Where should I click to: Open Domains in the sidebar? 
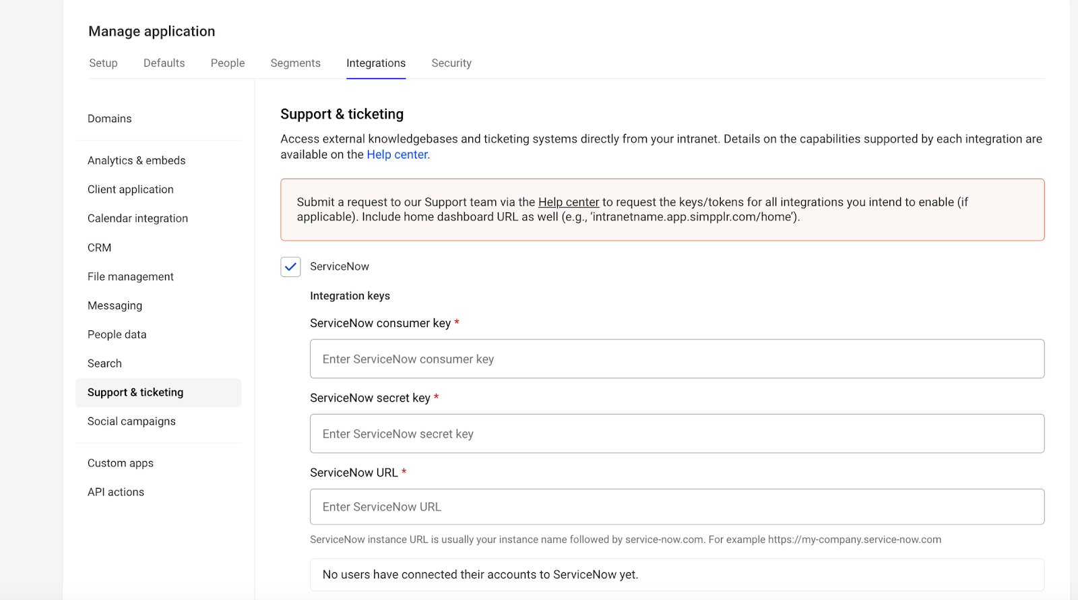click(110, 119)
